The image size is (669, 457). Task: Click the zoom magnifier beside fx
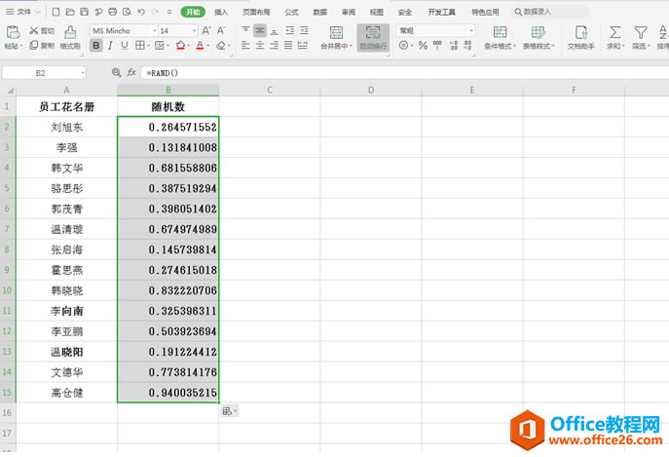point(116,73)
